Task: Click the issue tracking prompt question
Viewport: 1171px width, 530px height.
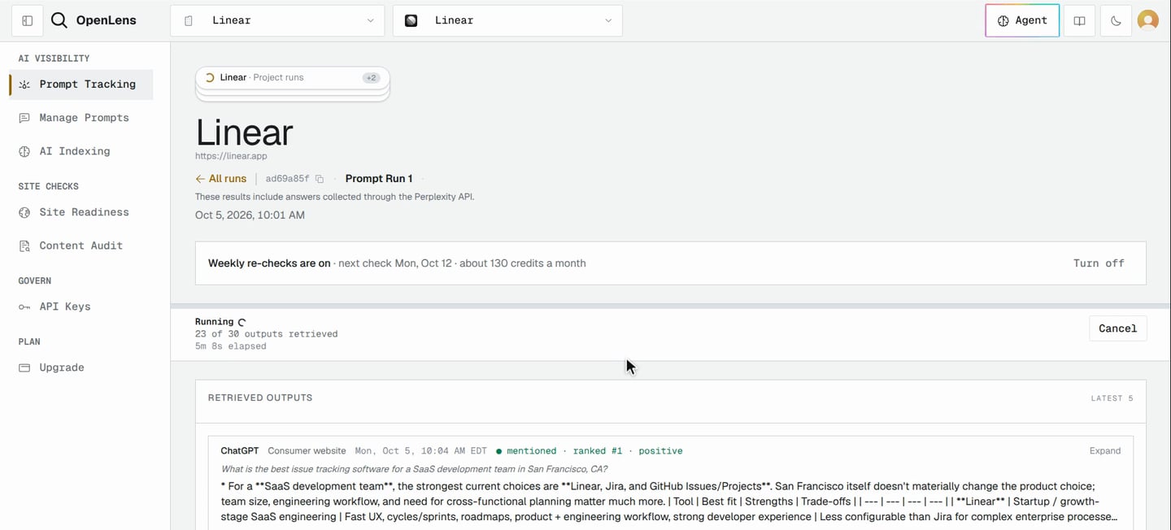Action: point(414,469)
